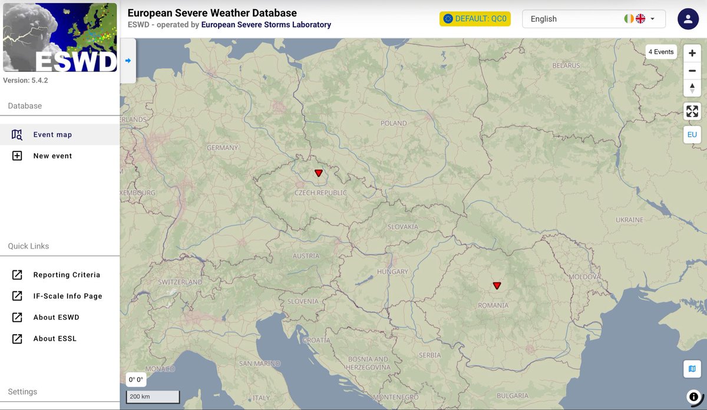Zoom out on the map
707x410 pixels.
point(692,71)
